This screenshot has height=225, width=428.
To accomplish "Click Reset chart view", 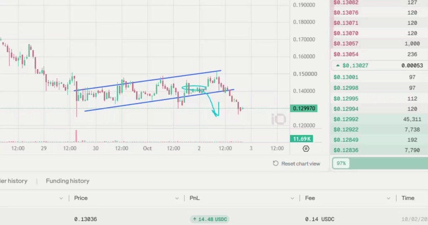I will pyautogui.click(x=296, y=164).
